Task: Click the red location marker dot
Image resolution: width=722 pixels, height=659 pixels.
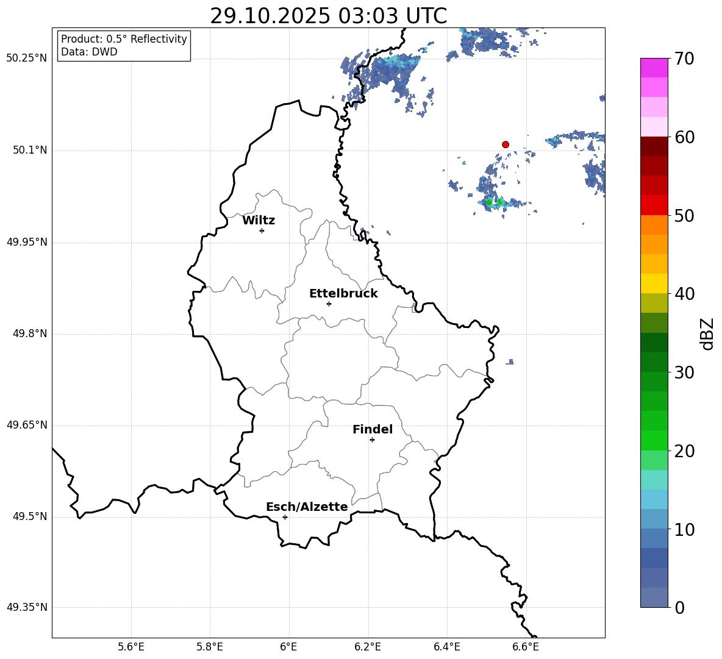Action: pos(506,144)
